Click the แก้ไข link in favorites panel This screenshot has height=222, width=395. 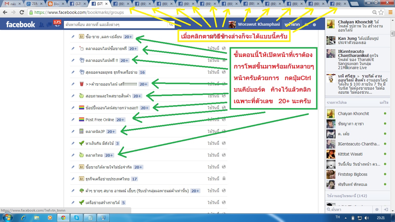(384, 102)
